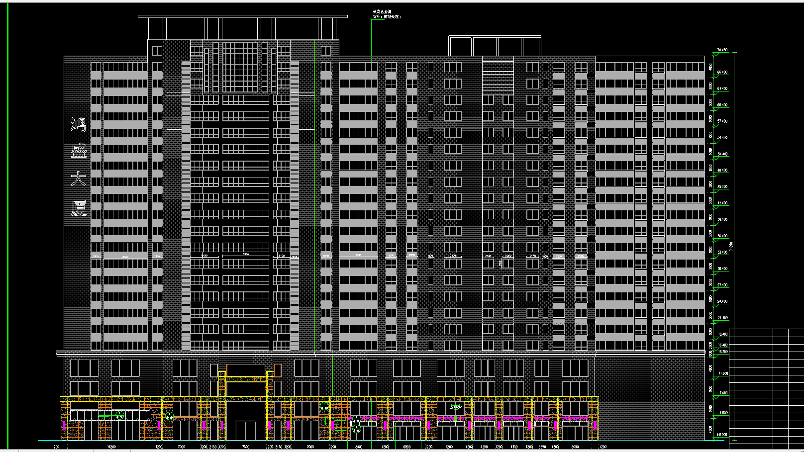Select the title block table at lower right
The height and width of the screenshot is (452, 804).
coord(766,388)
